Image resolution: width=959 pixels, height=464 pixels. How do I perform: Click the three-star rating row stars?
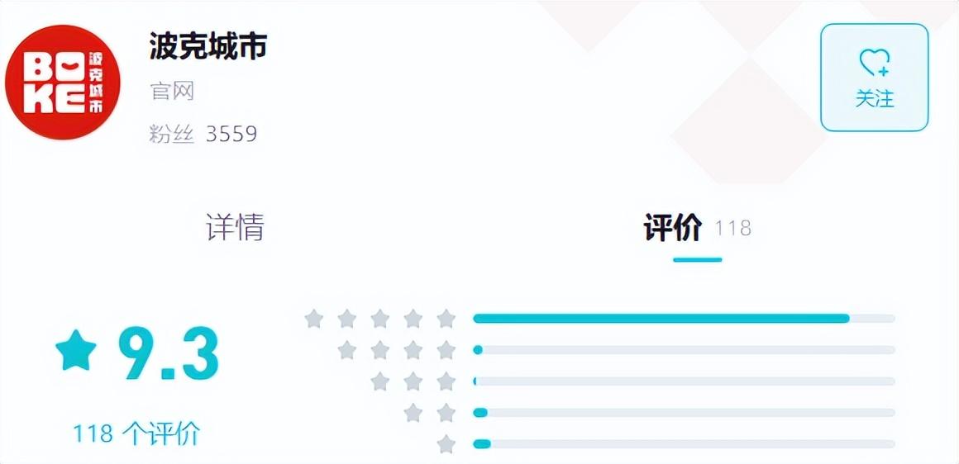click(413, 381)
